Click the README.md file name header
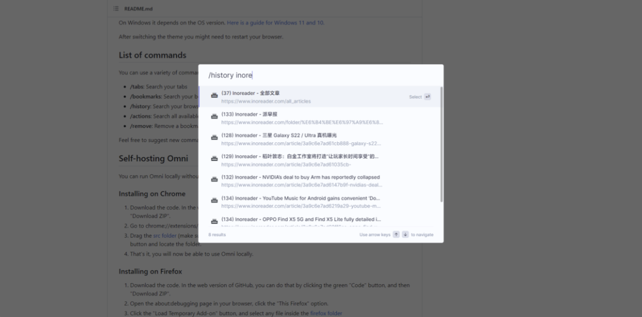The height and width of the screenshot is (317, 642). click(139, 8)
